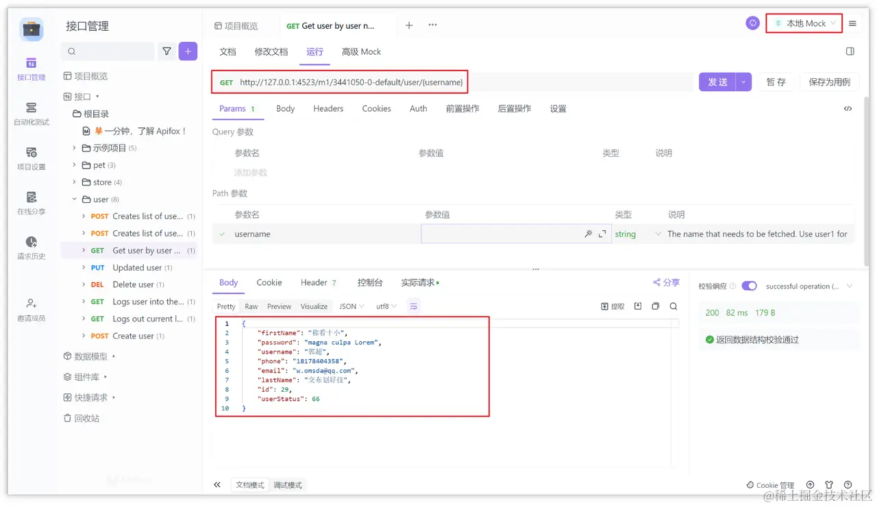This screenshot has height=507, width=877.
Task: Open the help question-mark icon at bottom
Action: [x=848, y=484]
